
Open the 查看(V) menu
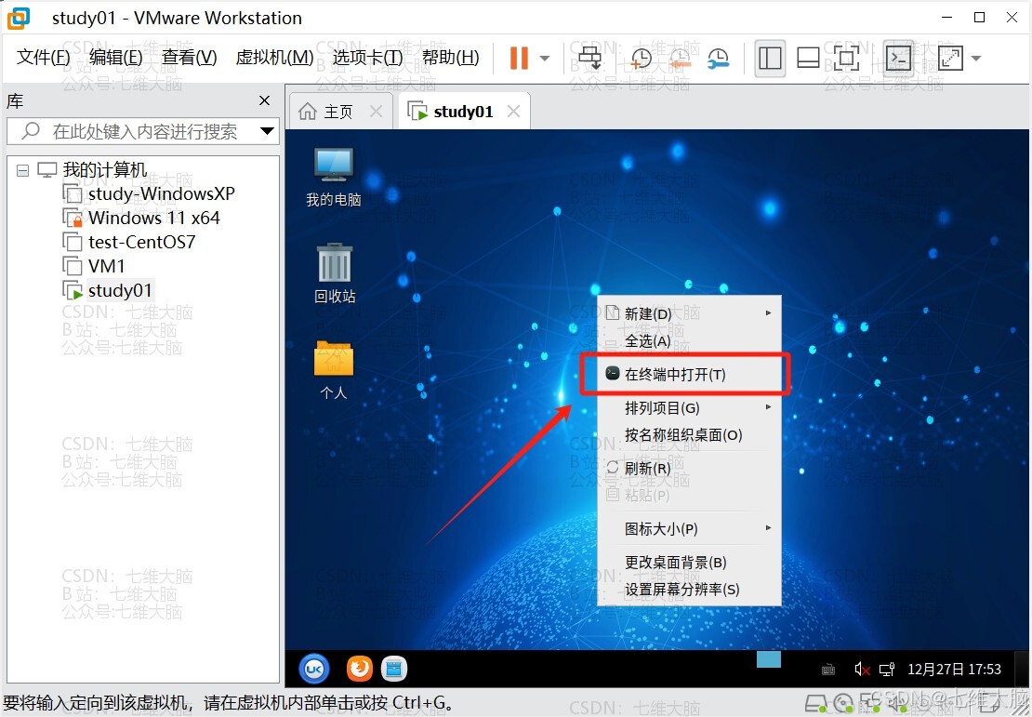click(190, 58)
